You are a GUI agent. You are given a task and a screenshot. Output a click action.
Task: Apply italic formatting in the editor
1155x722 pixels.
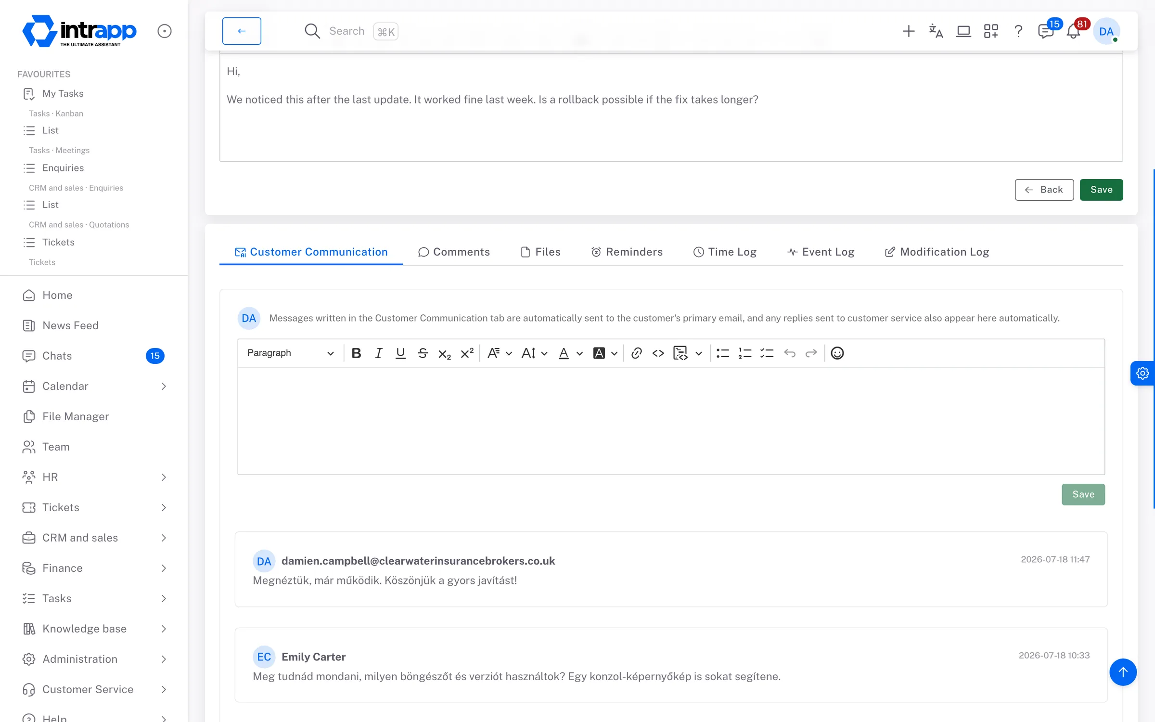(378, 353)
